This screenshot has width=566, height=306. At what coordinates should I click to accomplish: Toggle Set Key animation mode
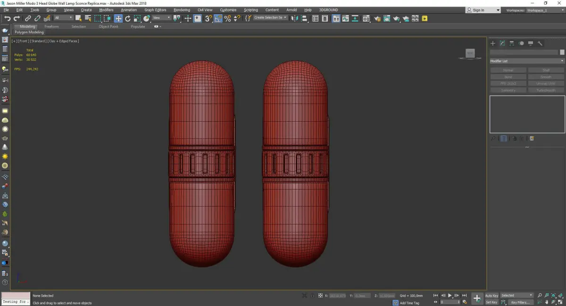[x=491, y=302]
